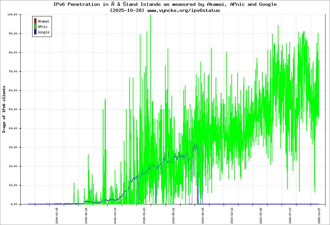Image resolution: width=330 pixels, height=225 pixels.
Task: Click the chart title about IPv6 Penetration
Action: (x=165, y=4)
